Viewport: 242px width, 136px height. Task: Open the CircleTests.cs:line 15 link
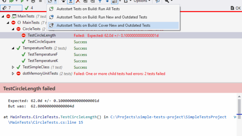[45, 122]
